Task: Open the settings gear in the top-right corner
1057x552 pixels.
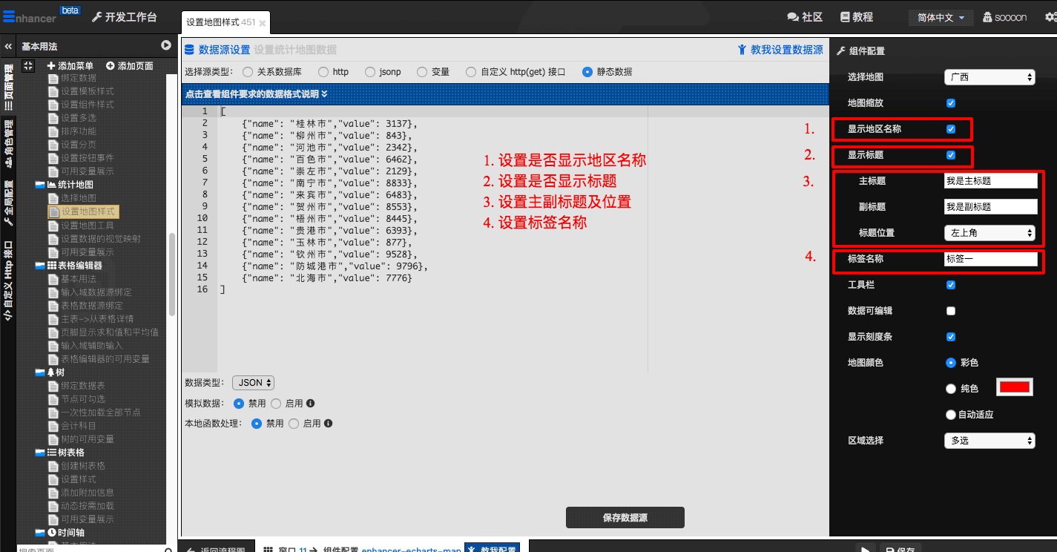Action: (1049, 17)
